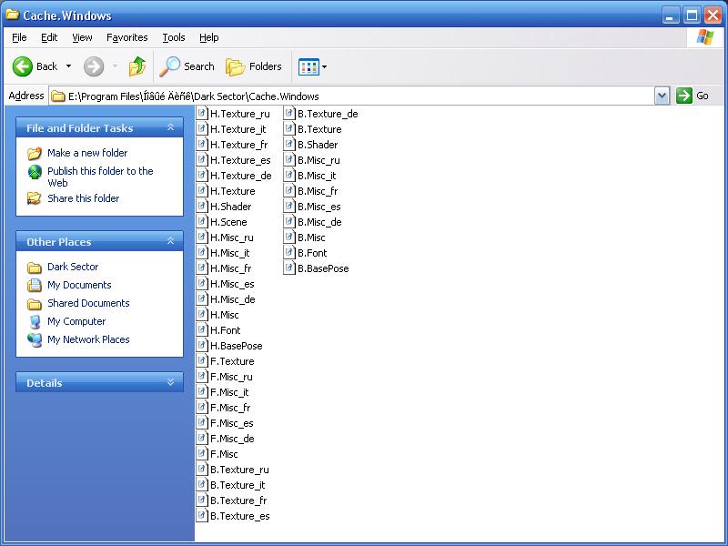The height and width of the screenshot is (546, 728).
Task: Click the file name B.Texture_fr
Action: (x=238, y=500)
